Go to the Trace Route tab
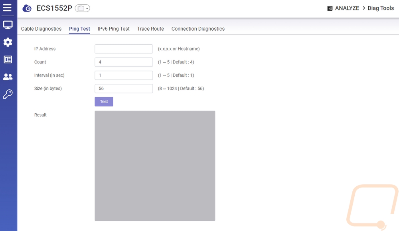Viewport: 399px width, 231px height. point(150,29)
